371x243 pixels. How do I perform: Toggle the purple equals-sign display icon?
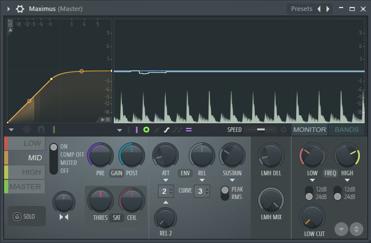[189, 130]
